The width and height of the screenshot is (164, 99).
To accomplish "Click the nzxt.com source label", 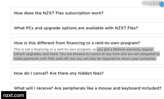I will pyautogui.click(x=14, y=95).
